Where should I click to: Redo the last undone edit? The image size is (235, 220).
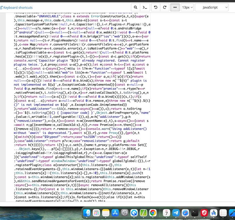click(x=164, y=7)
